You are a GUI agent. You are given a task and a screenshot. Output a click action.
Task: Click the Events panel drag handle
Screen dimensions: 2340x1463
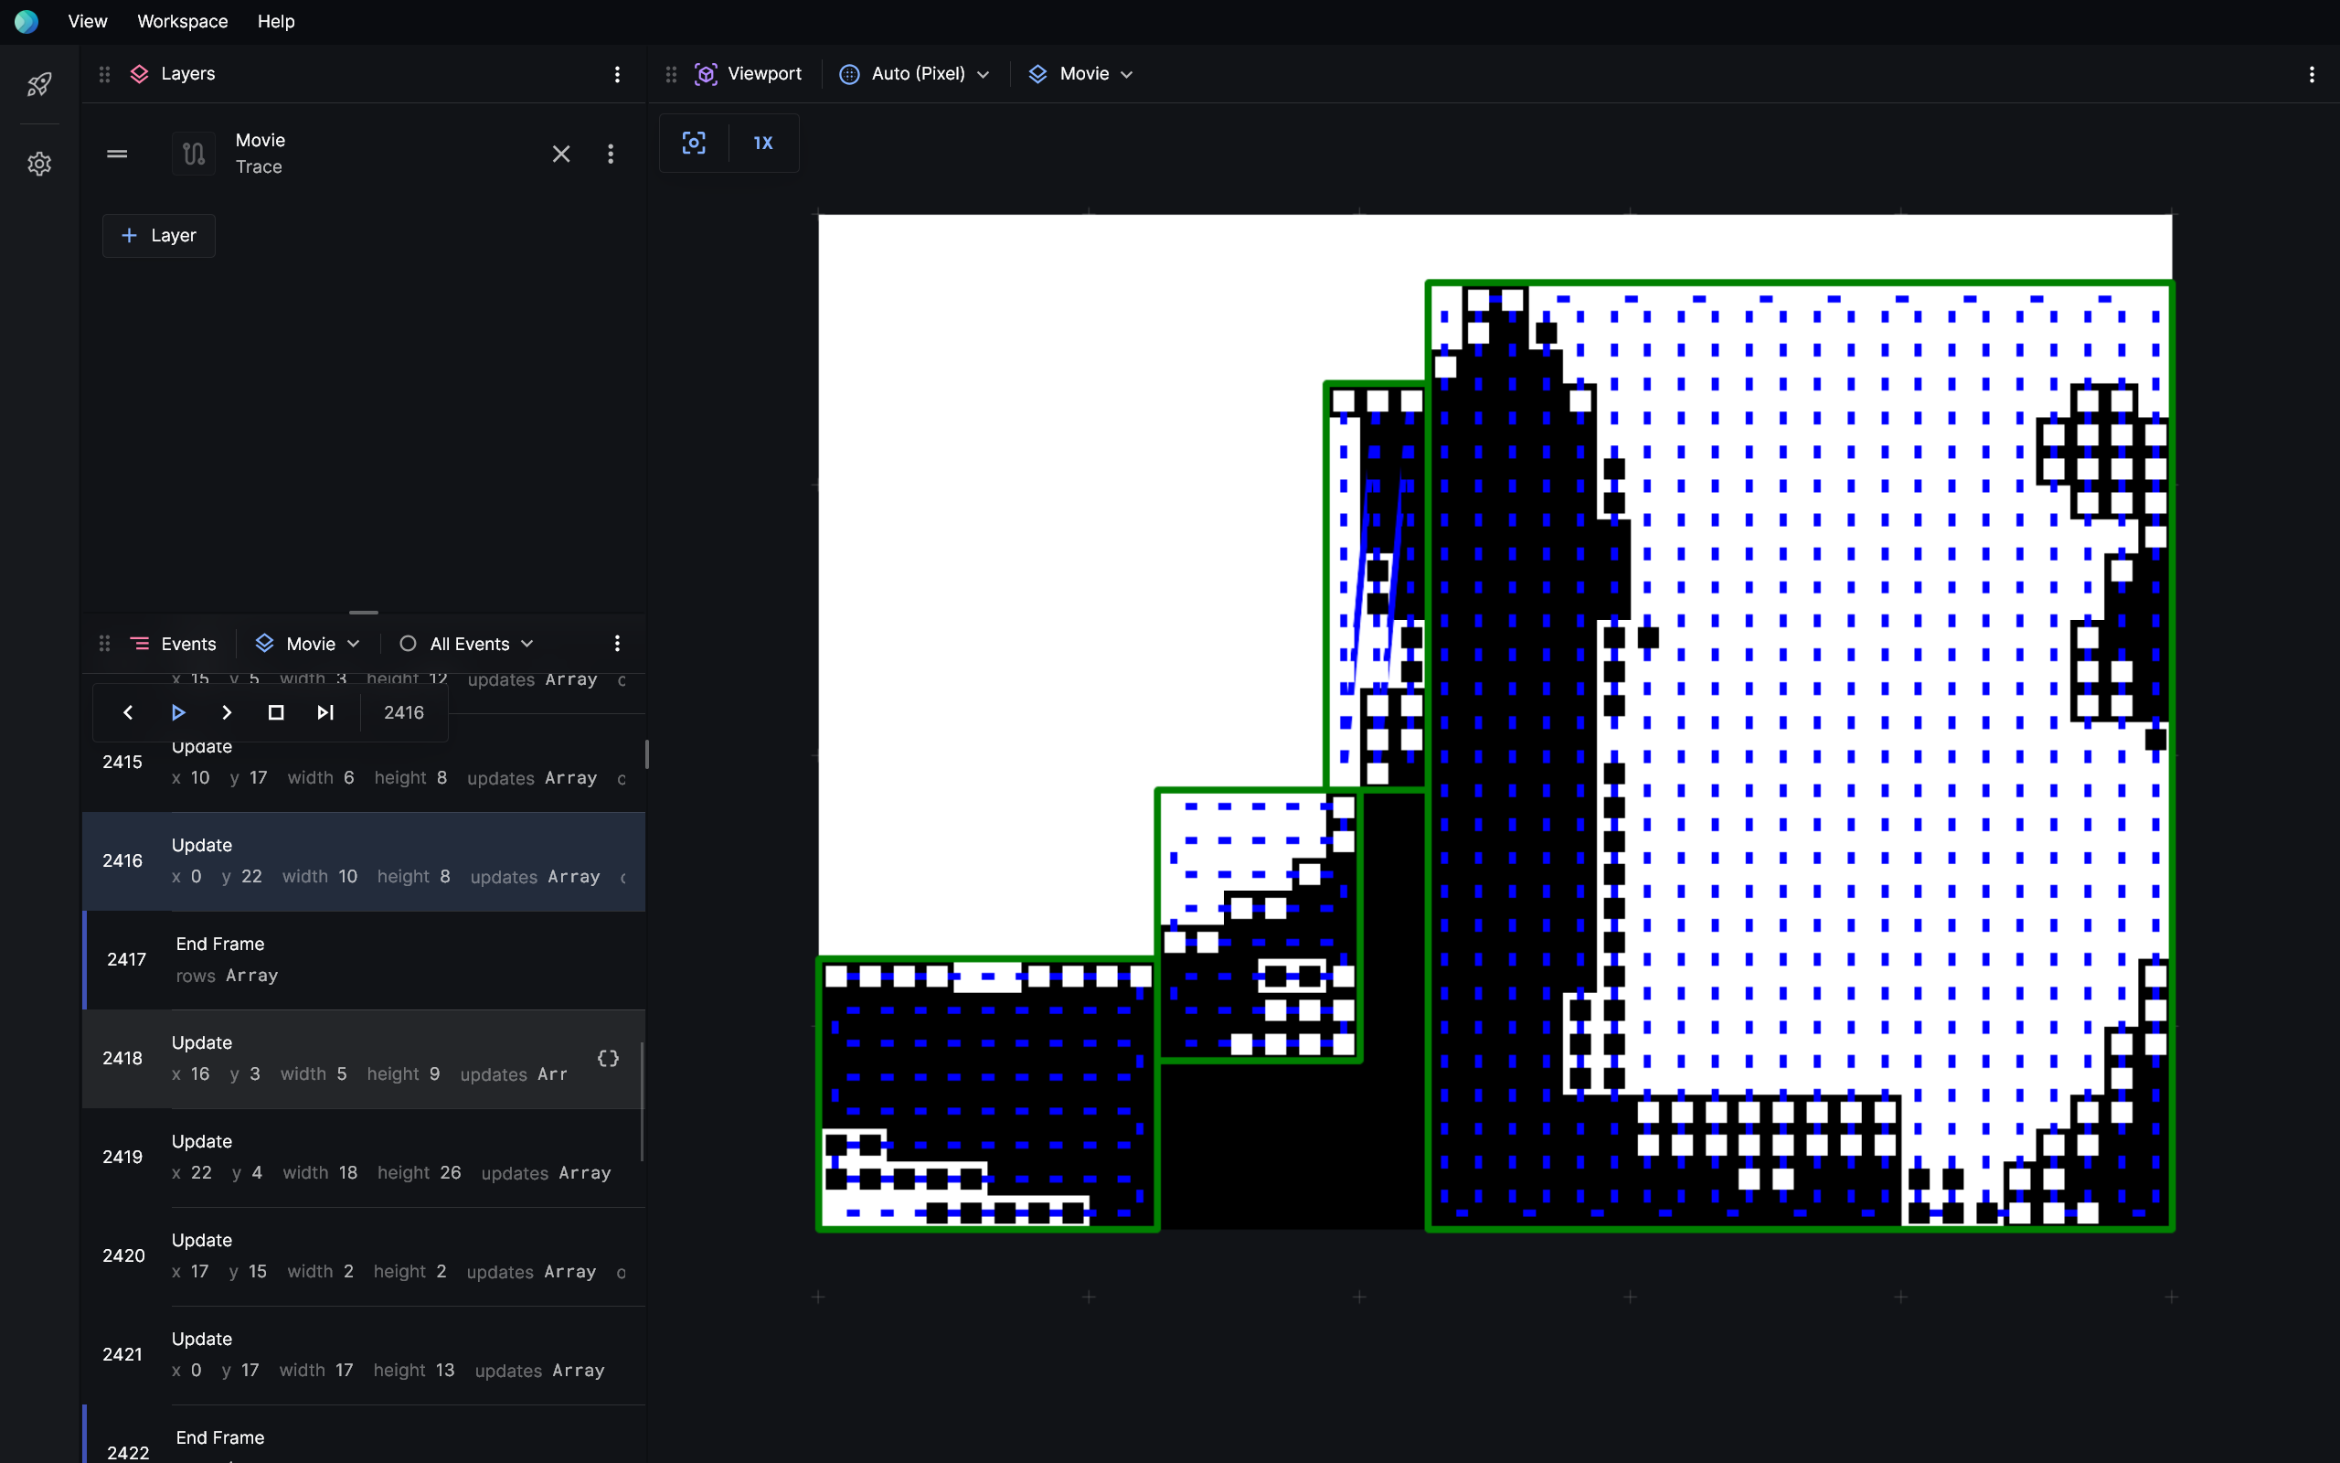click(x=104, y=645)
